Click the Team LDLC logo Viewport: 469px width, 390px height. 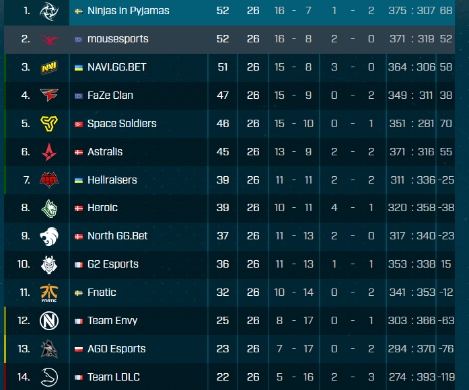(x=49, y=377)
